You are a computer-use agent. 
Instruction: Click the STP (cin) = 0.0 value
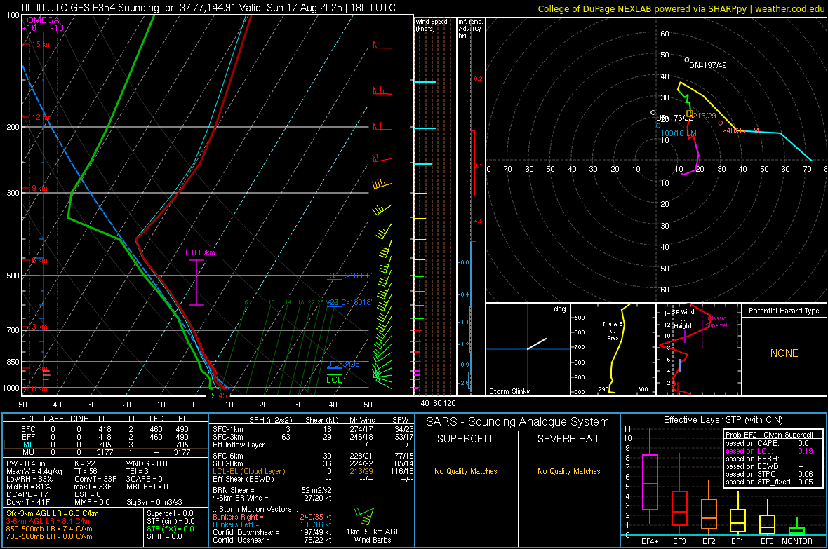(171, 521)
